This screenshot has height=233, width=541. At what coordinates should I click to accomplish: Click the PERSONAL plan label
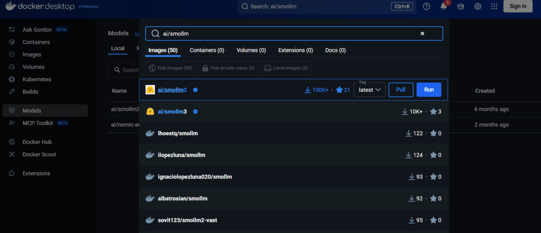89,6
